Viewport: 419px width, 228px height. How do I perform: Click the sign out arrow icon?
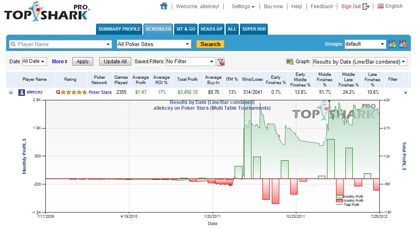click(x=366, y=7)
